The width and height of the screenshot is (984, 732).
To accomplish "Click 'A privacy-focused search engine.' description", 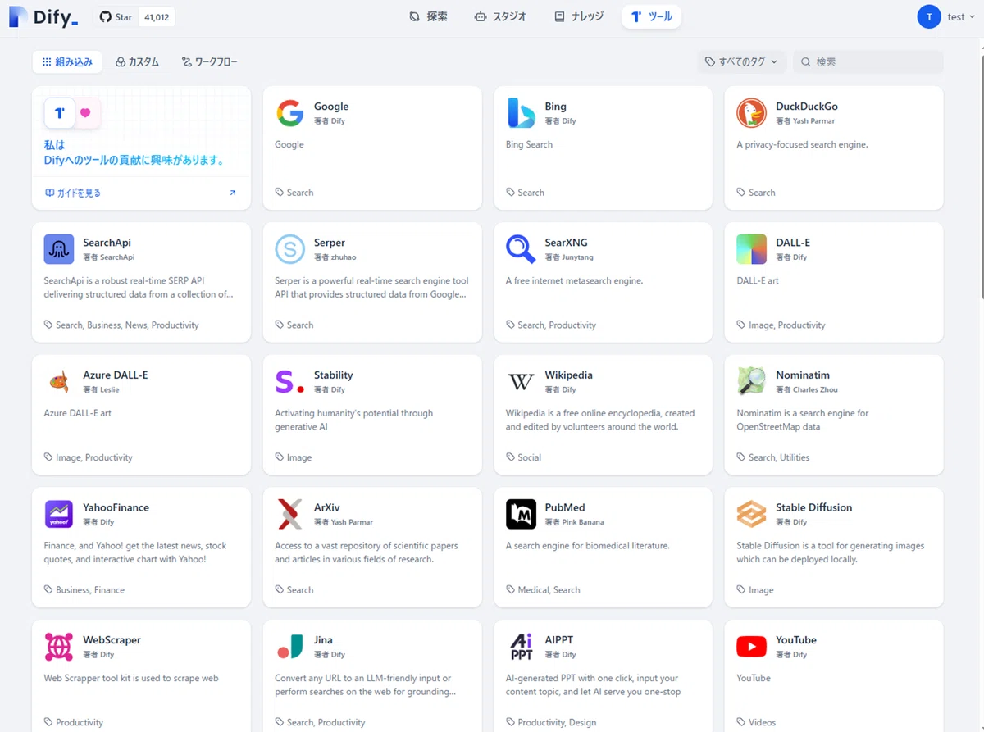I will tap(802, 145).
